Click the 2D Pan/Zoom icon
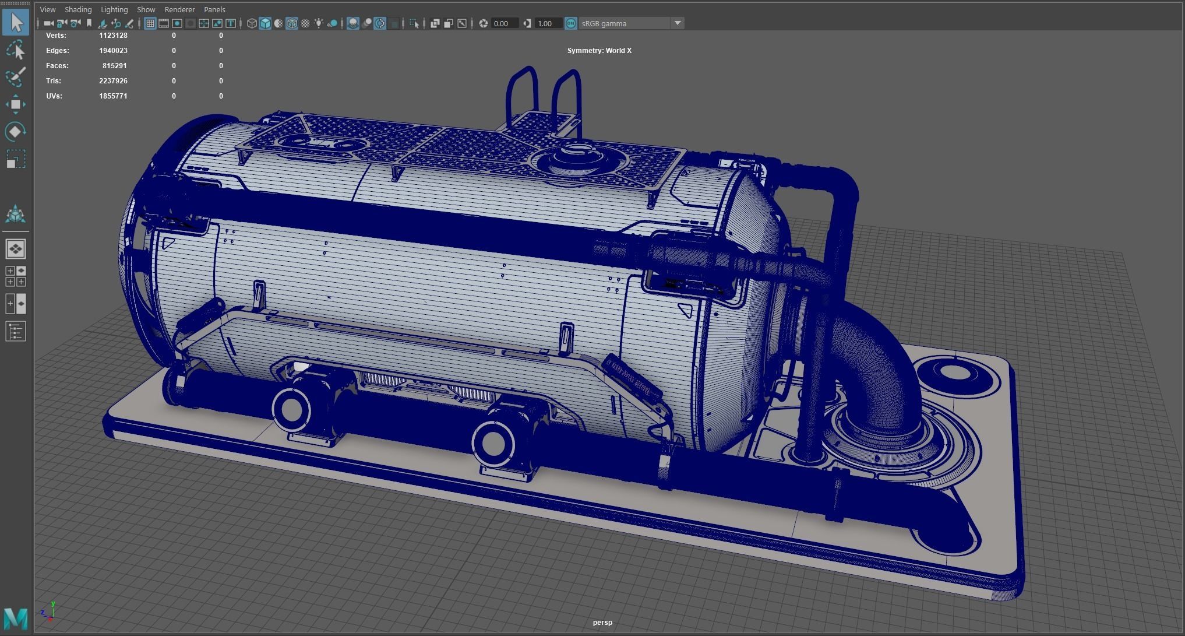The height and width of the screenshot is (636, 1185). (116, 23)
